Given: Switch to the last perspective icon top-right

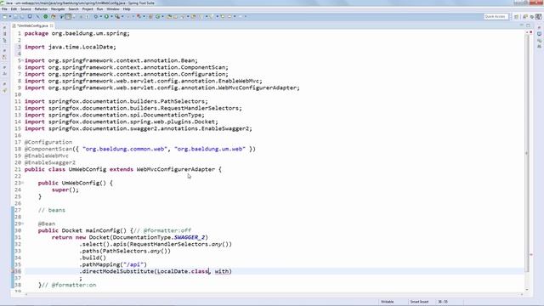Looking at the screenshot, I should 538,17.
